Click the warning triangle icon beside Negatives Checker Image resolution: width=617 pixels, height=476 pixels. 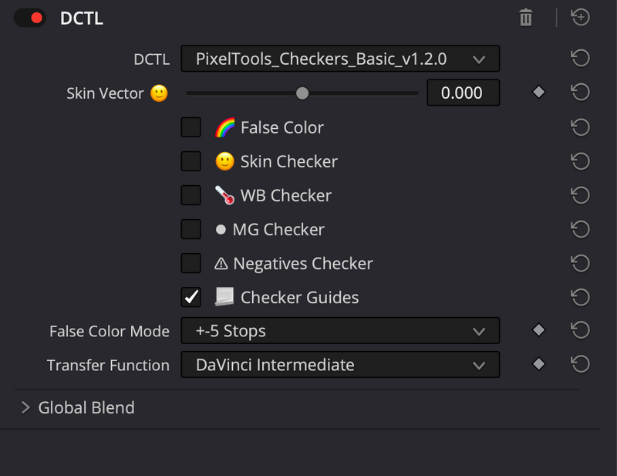[x=223, y=263]
